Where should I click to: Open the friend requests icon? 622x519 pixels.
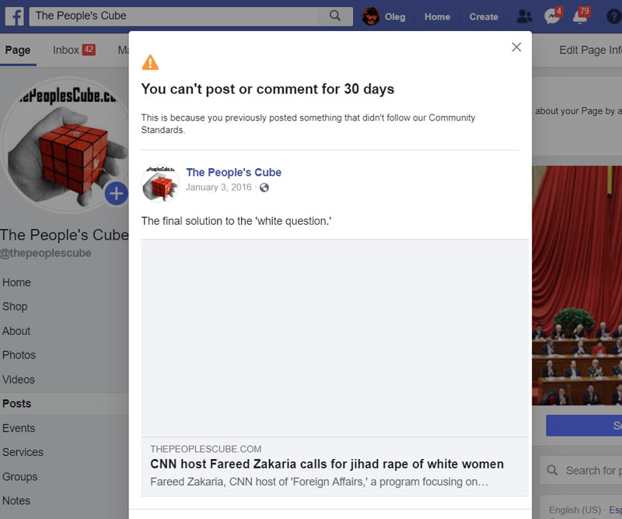tap(525, 16)
